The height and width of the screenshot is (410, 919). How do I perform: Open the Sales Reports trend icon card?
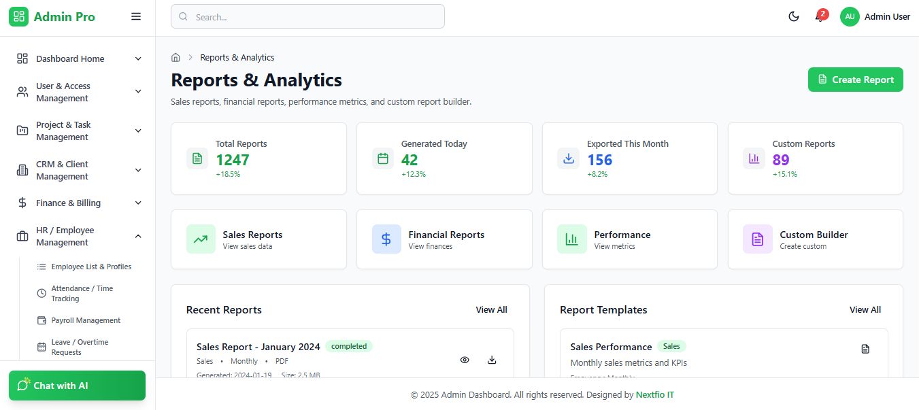point(201,239)
